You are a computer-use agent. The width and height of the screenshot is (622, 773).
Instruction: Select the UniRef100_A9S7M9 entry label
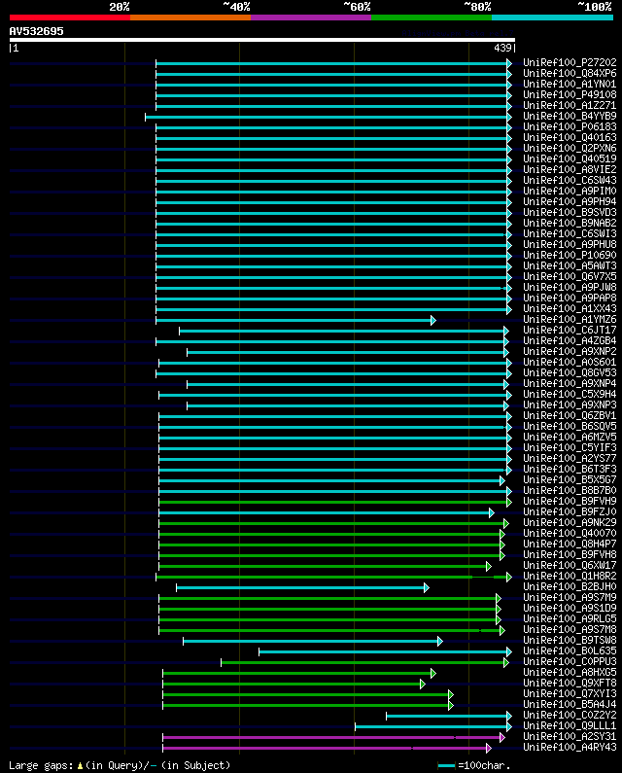tap(570, 598)
